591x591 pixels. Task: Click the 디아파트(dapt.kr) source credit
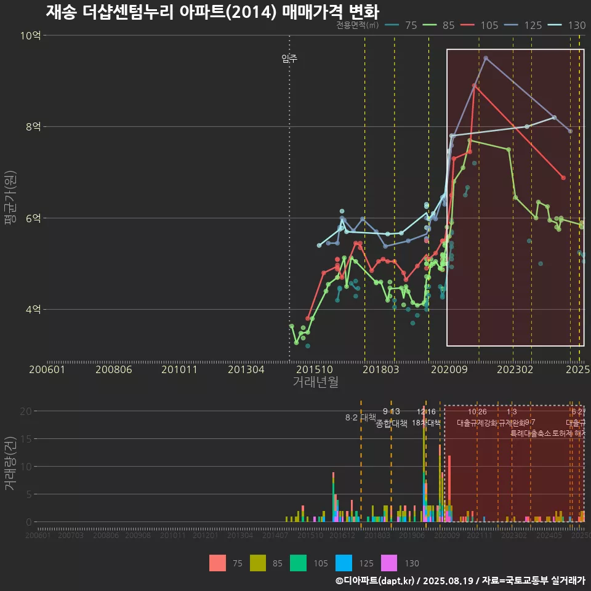(375, 581)
